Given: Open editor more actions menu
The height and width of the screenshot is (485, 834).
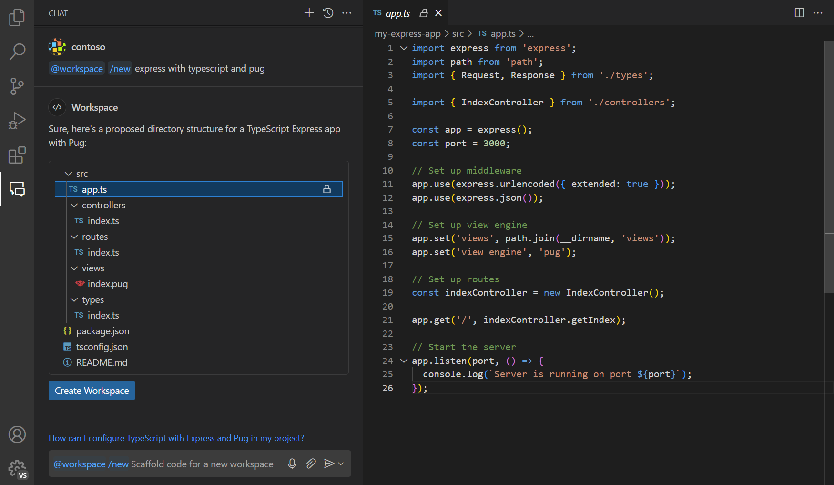Looking at the screenshot, I should [x=818, y=13].
